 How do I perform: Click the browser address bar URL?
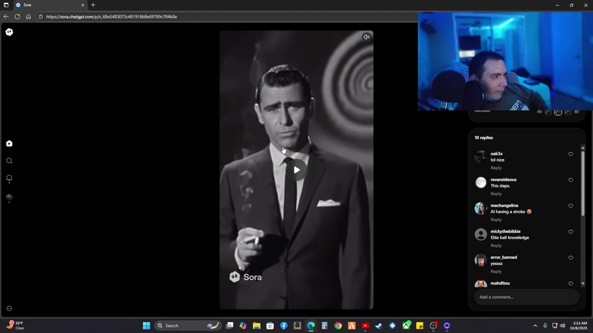[x=112, y=17]
